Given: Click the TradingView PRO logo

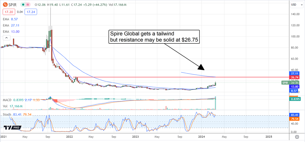Looking at the screenshot, I should click(12, 128).
